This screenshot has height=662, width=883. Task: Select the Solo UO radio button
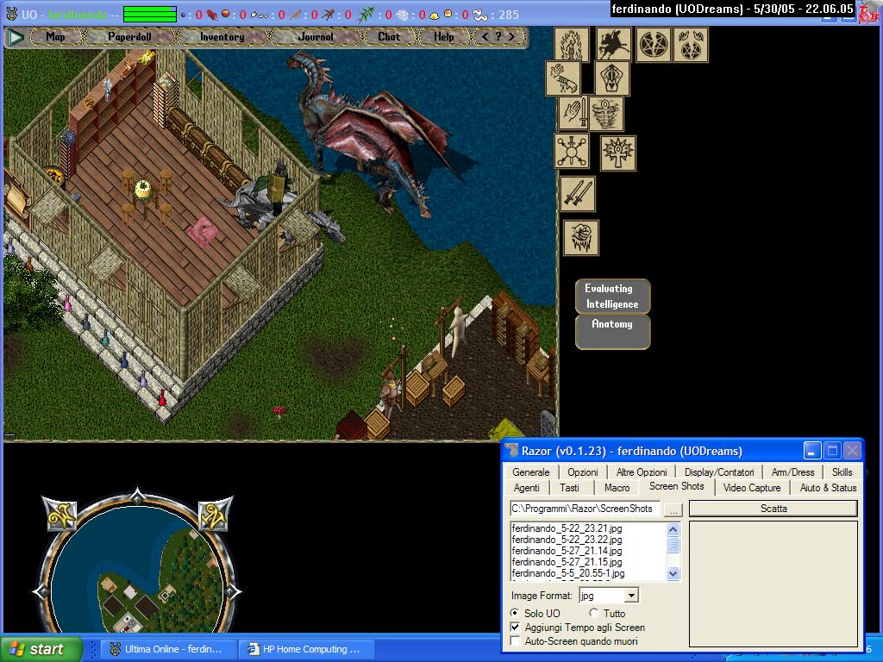[x=515, y=613]
